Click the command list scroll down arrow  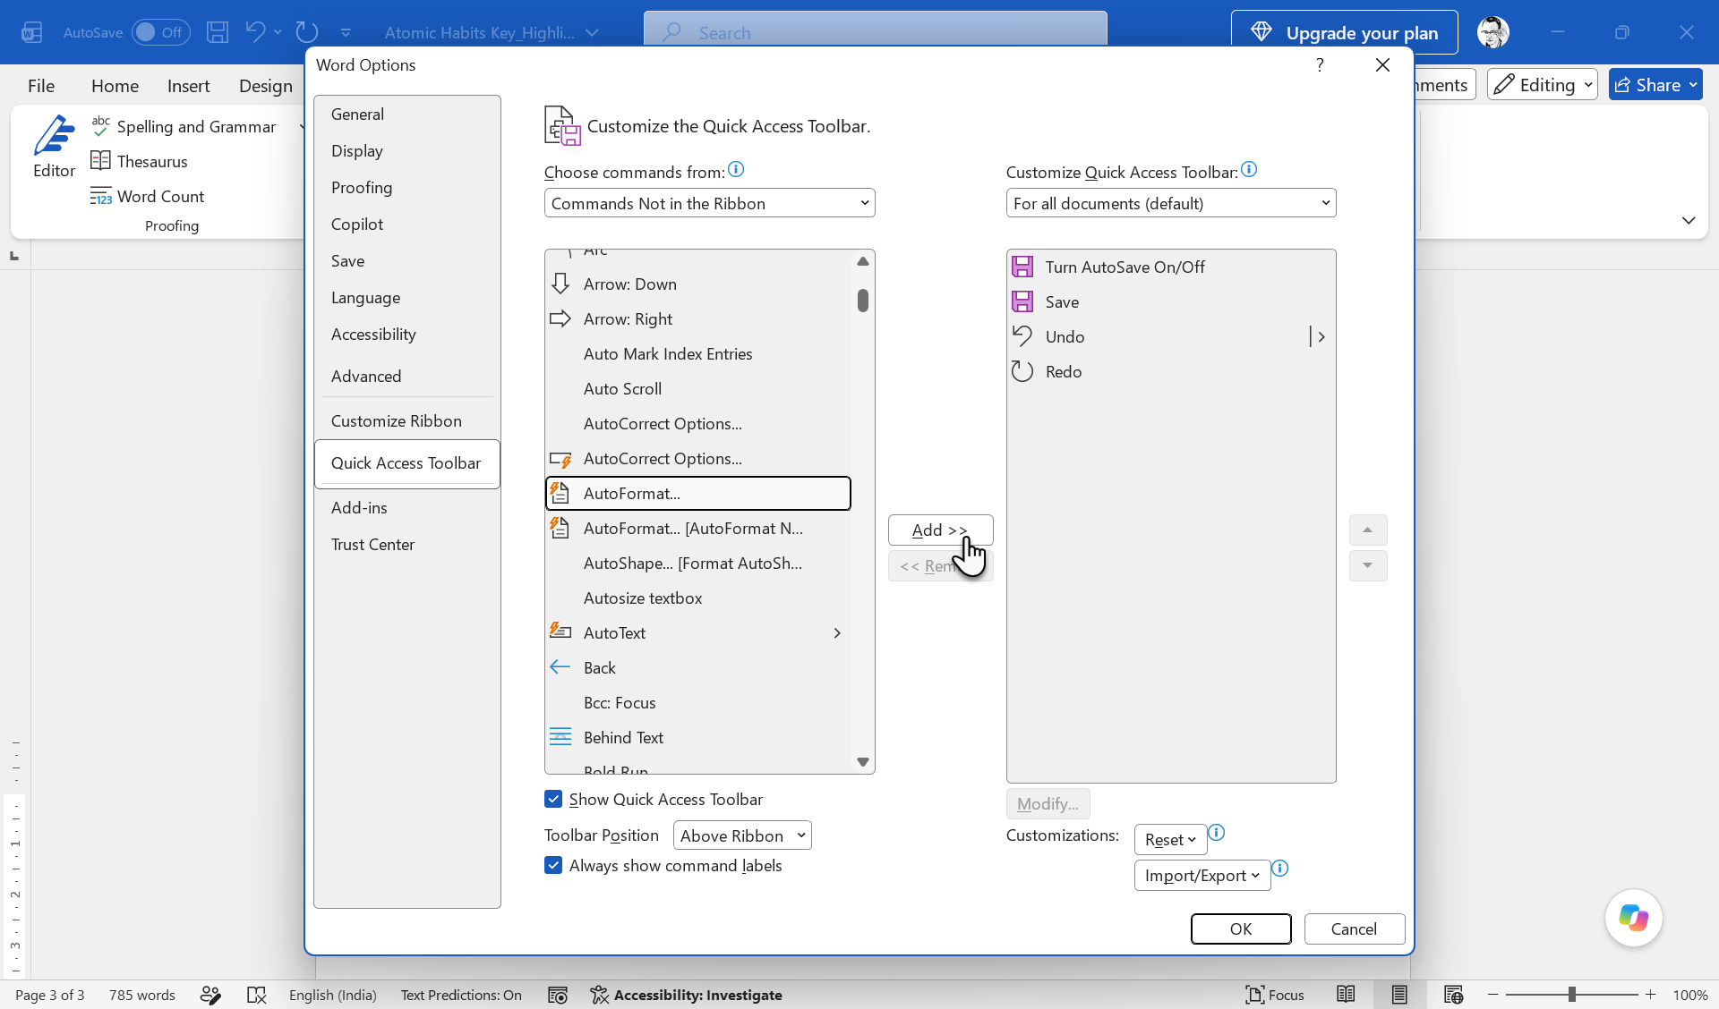863,762
